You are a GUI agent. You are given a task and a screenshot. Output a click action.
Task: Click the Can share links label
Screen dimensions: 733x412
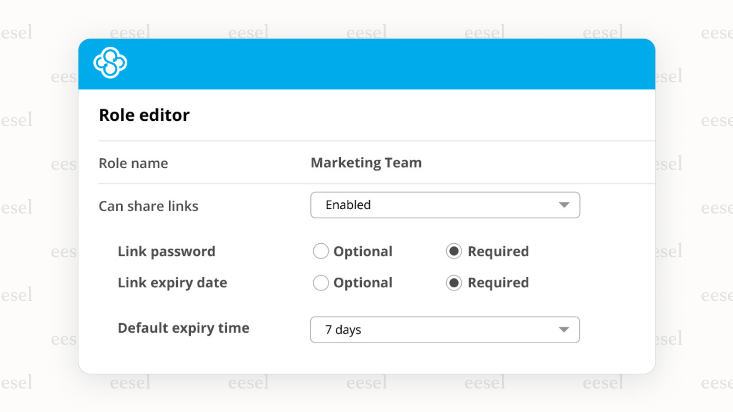(x=148, y=206)
